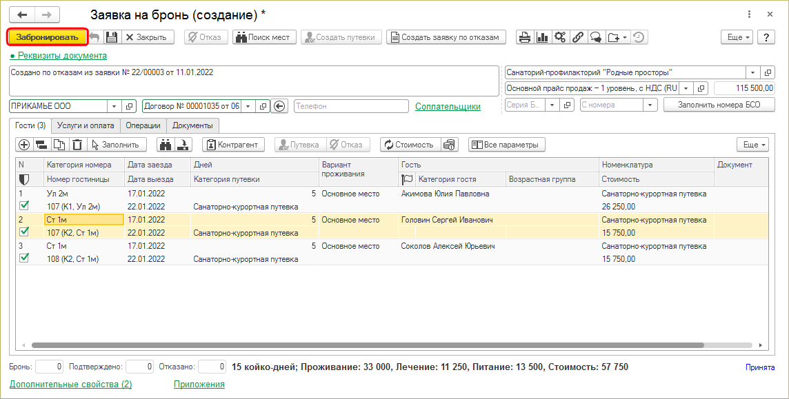Click the Стоимость recalculation button

[410, 145]
